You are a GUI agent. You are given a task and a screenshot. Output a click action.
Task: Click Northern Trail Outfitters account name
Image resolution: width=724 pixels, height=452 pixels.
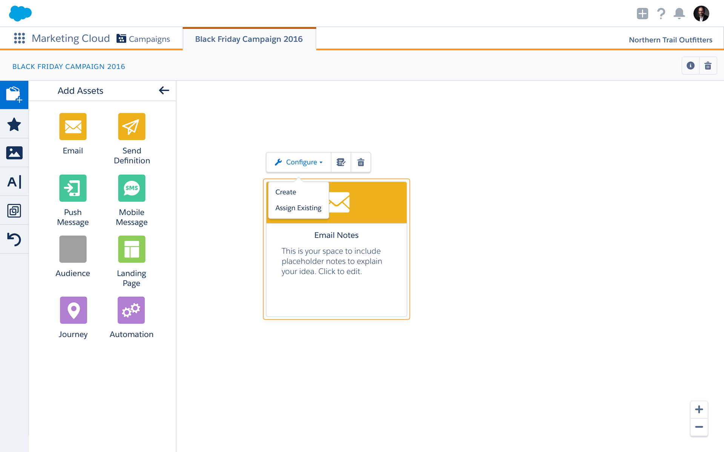(670, 40)
